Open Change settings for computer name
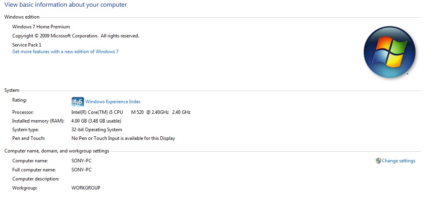The width and height of the screenshot is (437, 197). coord(398,161)
